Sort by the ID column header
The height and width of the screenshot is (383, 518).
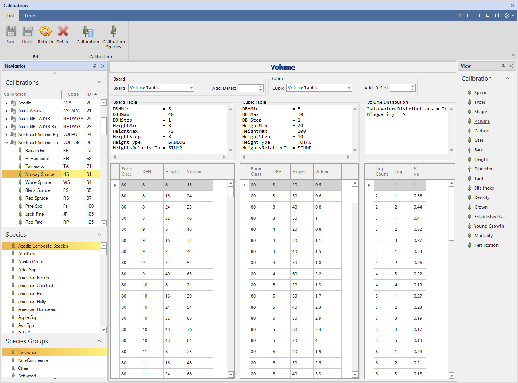(92, 94)
